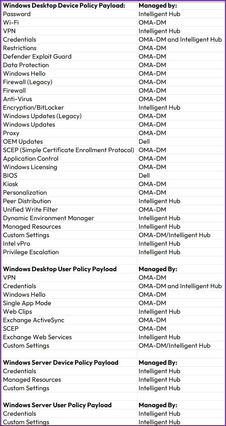Select the SCEP (Simple Certificate Enrollment Protocol) cell
Viewport: 226px width, 426px height.
click(x=68, y=150)
